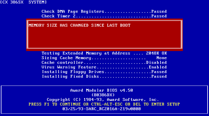Select the Check DMA Page Registers line

pos(73,12)
